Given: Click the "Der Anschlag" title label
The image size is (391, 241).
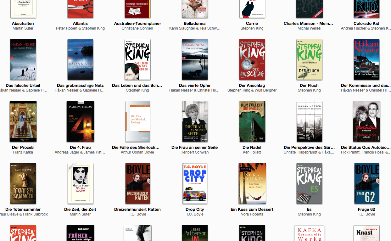Looking at the screenshot, I should click(252, 85).
